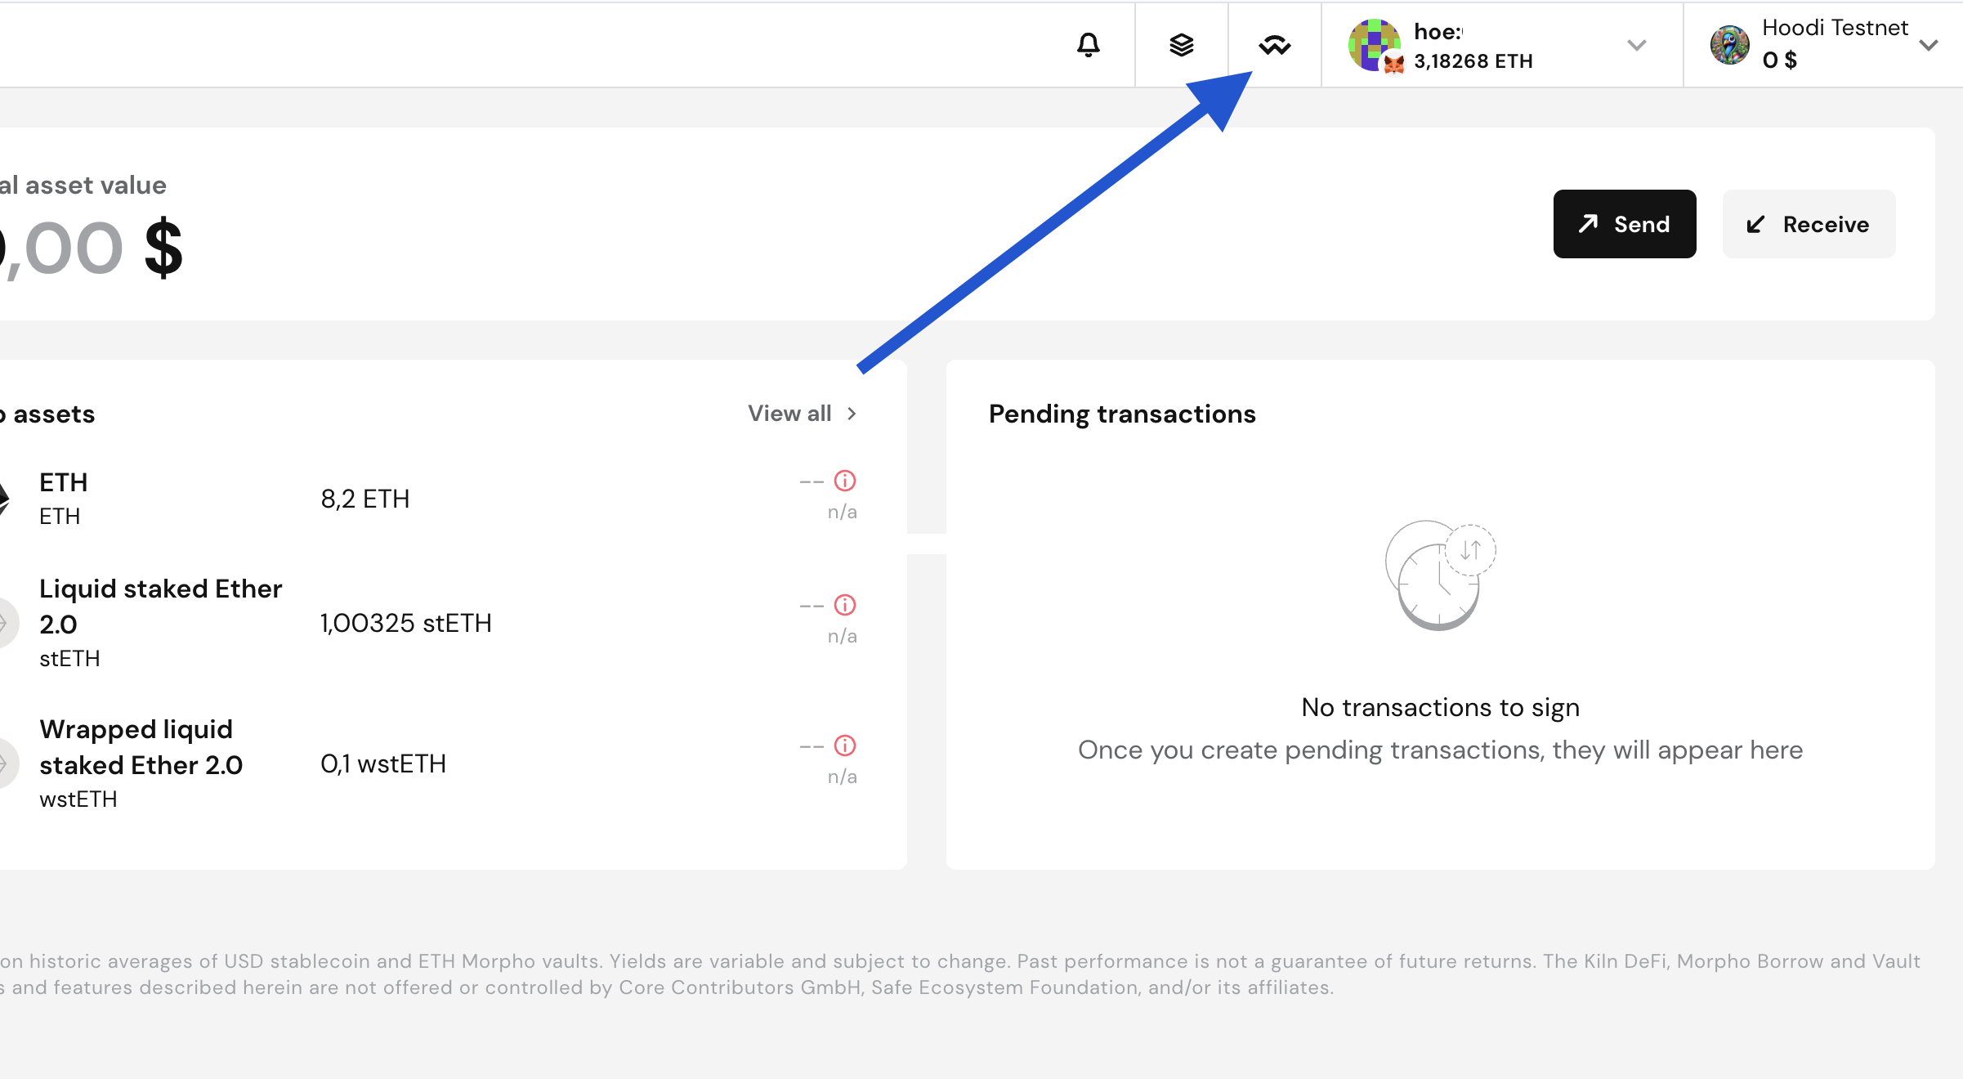Viewport: 1963px width, 1079px height.
Task: Click the pending transactions clock illustration
Action: [x=1440, y=575]
